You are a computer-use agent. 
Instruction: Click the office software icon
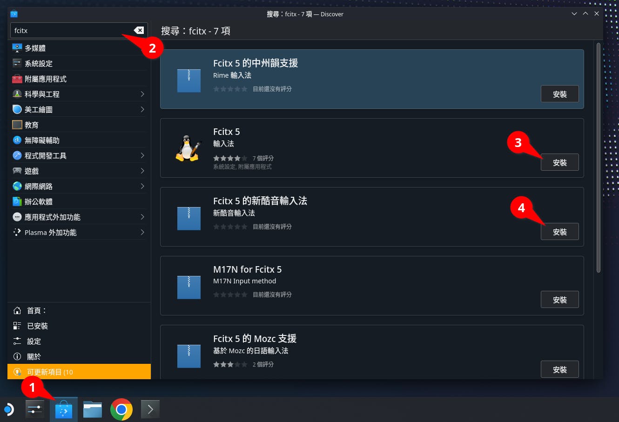(x=17, y=201)
